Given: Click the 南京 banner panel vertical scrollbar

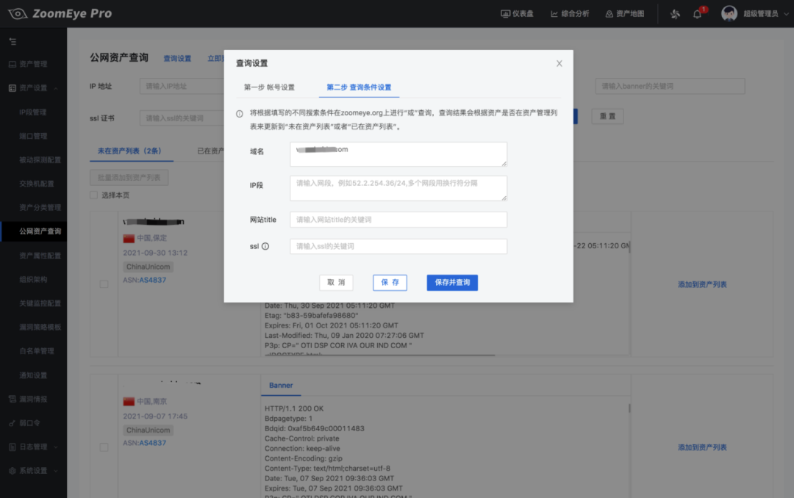Looking at the screenshot, I should click(629, 408).
